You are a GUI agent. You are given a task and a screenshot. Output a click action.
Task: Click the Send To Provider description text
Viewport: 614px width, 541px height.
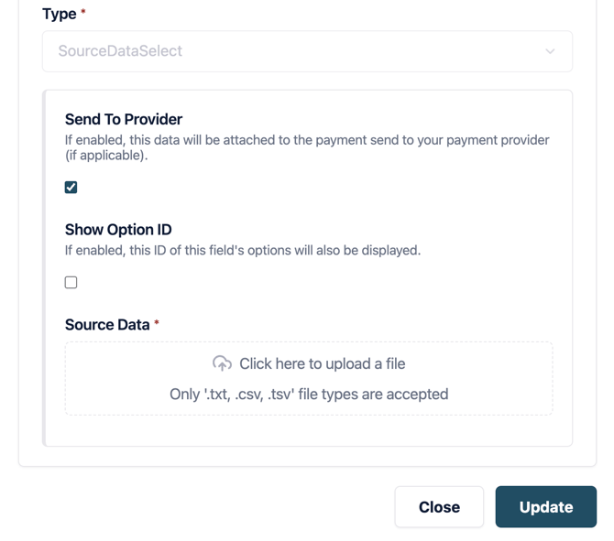pyautogui.click(x=307, y=140)
